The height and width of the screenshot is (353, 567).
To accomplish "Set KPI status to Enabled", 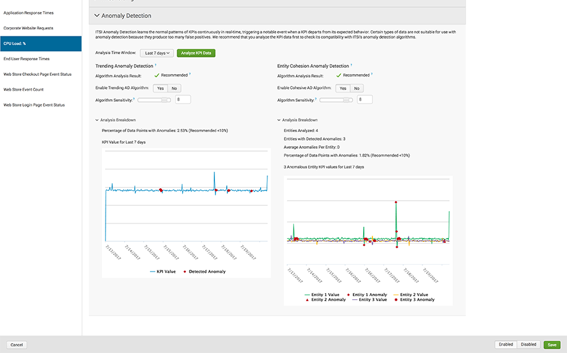I will click(506, 344).
